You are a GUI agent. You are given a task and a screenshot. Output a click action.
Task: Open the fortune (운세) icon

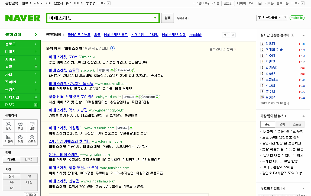(x=20, y=126)
